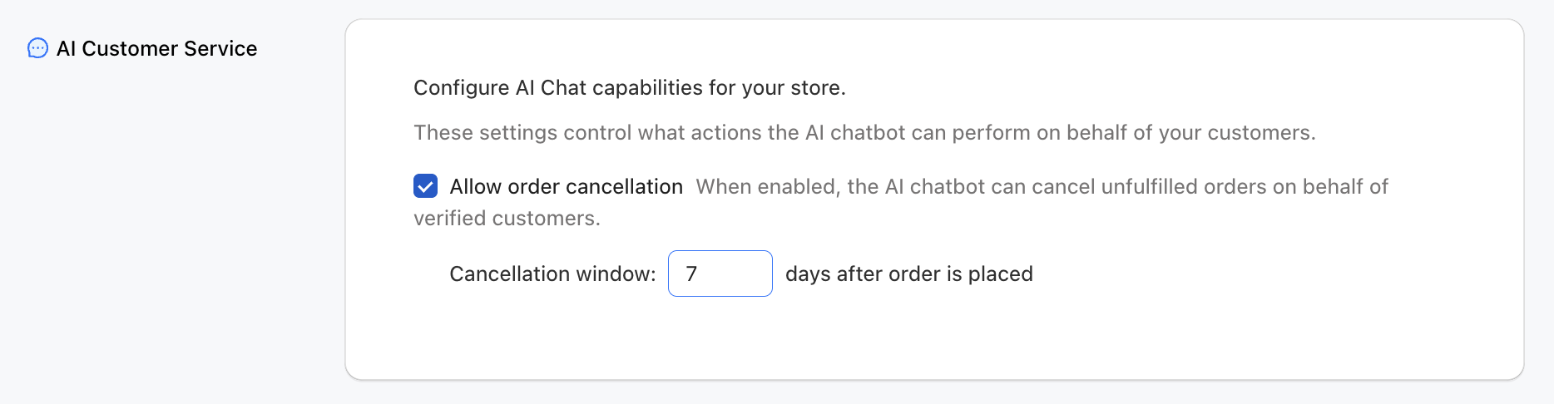Click the blank right side of days input
Image resolution: width=1554 pixels, height=404 pixels.
pyautogui.click(x=745, y=273)
